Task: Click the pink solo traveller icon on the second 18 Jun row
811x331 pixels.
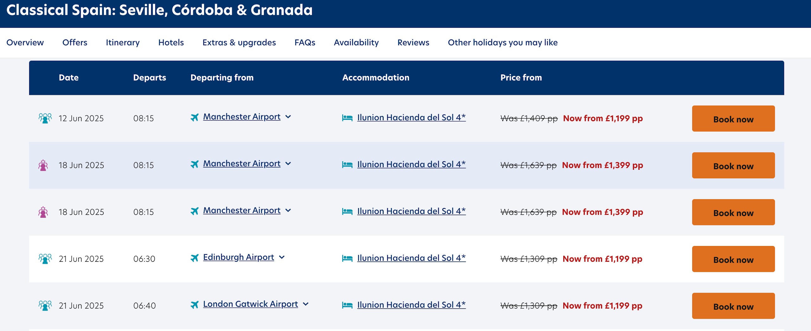Action: (x=43, y=212)
